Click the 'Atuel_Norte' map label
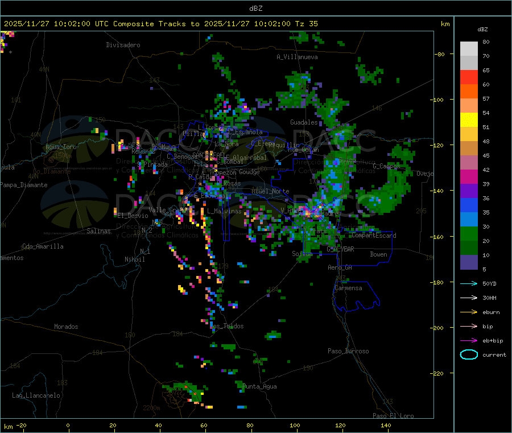Image resolution: width=512 pixels, height=433 pixels. coord(270,191)
